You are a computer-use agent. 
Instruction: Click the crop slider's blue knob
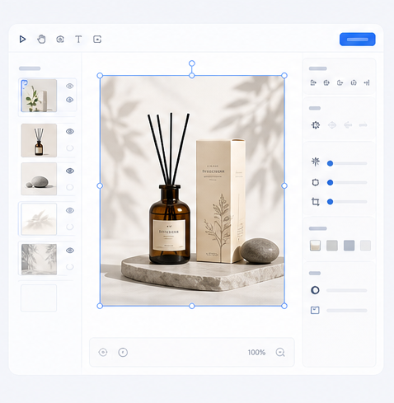click(x=330, y=202)
